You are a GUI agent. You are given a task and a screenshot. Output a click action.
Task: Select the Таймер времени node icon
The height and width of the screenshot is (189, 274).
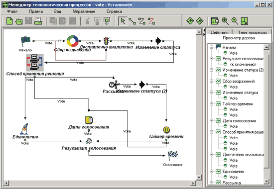pos(166,130)
